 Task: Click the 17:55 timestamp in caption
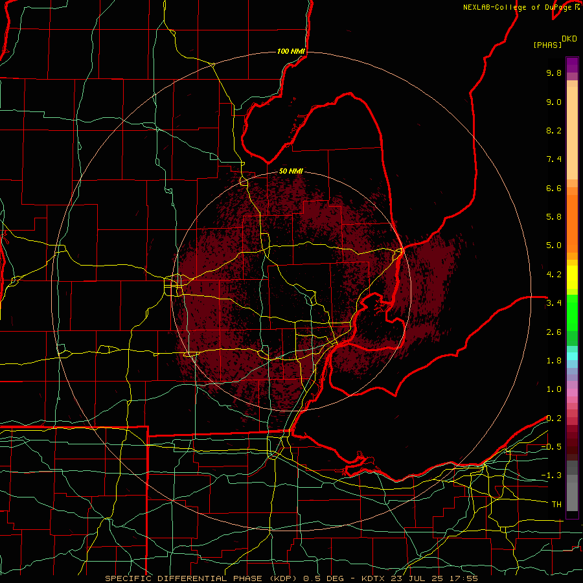pyautogui.click(x=464, y=578)
